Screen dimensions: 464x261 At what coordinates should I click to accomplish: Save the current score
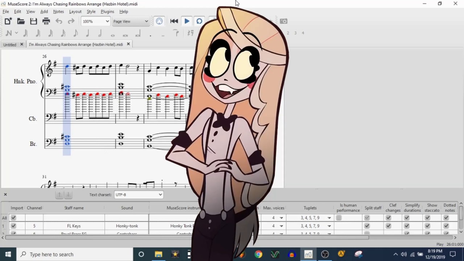(33, 21)
